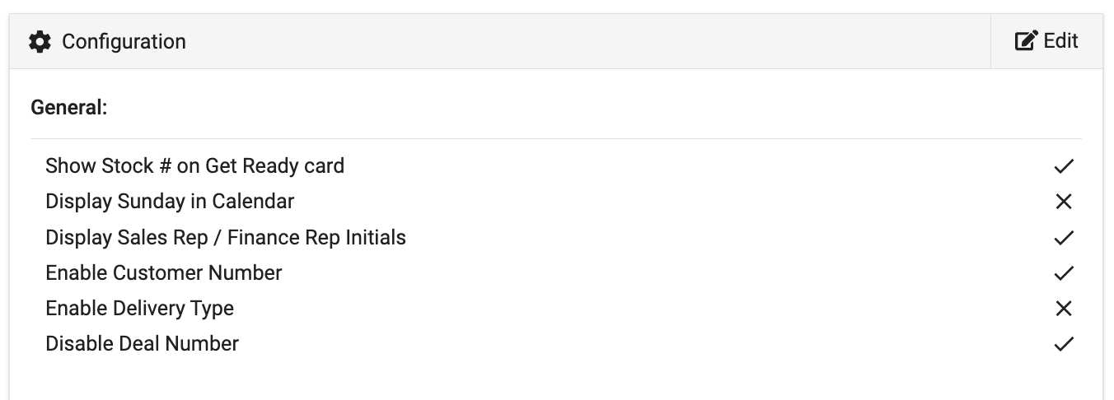Click the pencil icon beside Edit
Viewport: 1114px width, 400px height.
pyautogui.click(x=1026, y=41)
